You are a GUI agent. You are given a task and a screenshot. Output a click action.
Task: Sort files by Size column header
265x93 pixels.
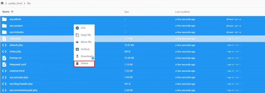click(x=127, y=12)
